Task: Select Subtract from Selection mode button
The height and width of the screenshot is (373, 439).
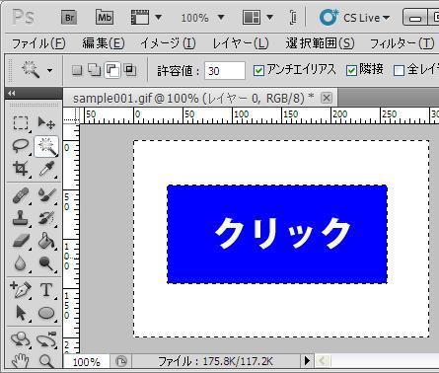Action: (x=112, y=70)
